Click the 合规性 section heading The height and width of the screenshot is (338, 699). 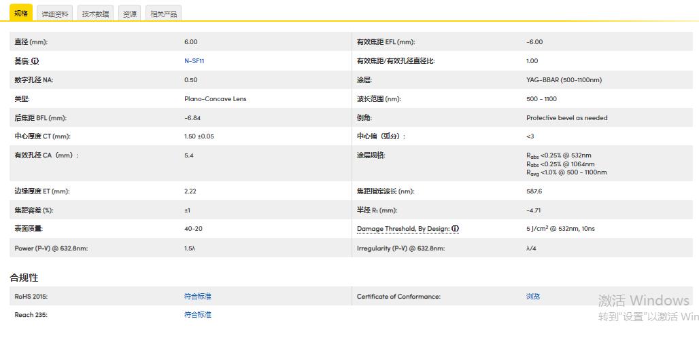pyautogui.click(x=24, y=278)
